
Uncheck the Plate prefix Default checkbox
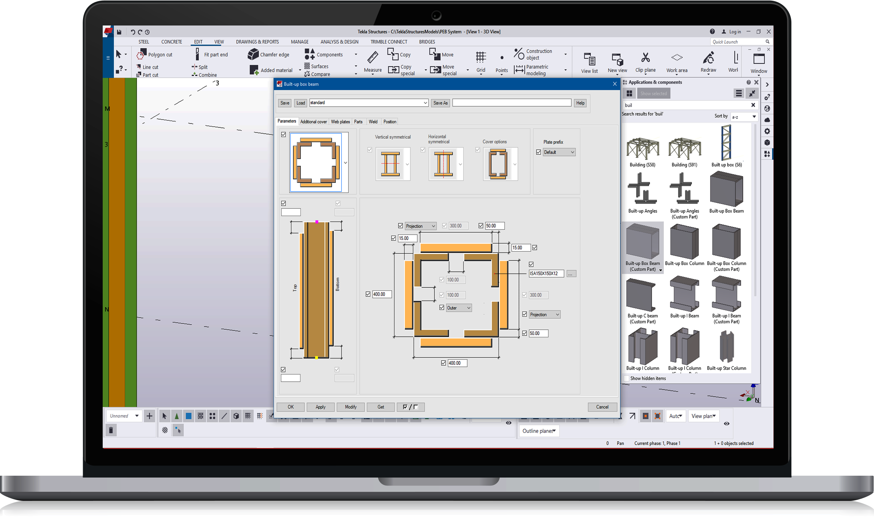tap(539, 152)
